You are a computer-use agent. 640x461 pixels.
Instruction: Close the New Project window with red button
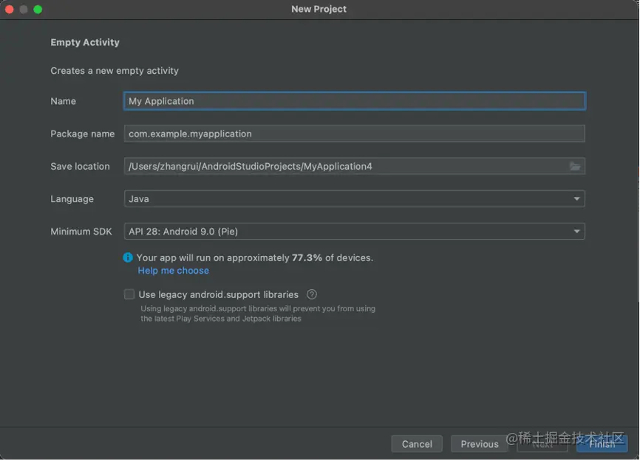click(x=10, y=10)
